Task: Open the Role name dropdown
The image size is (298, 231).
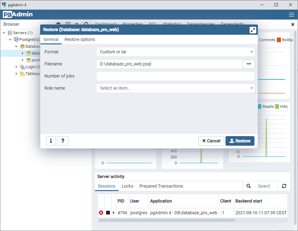Action: 175,88
